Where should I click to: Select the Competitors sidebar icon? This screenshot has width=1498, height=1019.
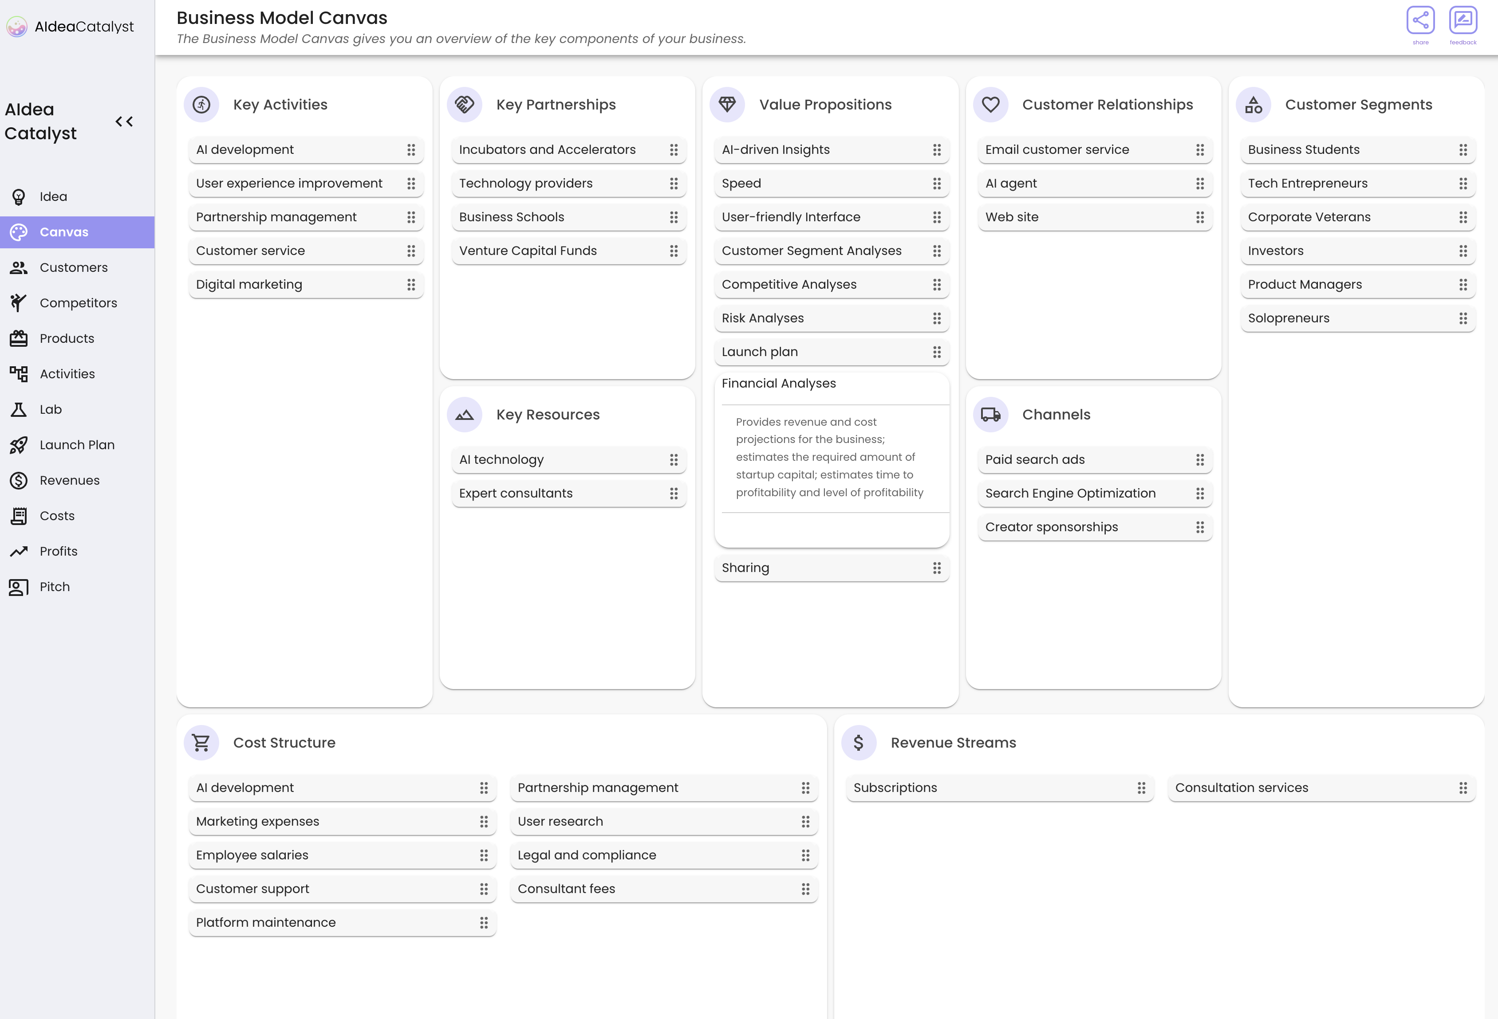[x=19, y=303]
